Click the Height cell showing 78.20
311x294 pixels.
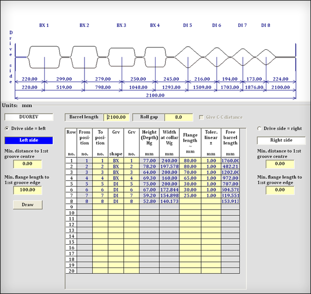pyautogui.click(x=149, y=167)
